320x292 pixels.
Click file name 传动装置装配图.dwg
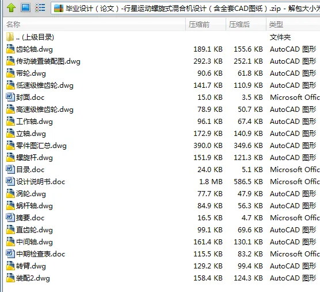pos(48,61)
